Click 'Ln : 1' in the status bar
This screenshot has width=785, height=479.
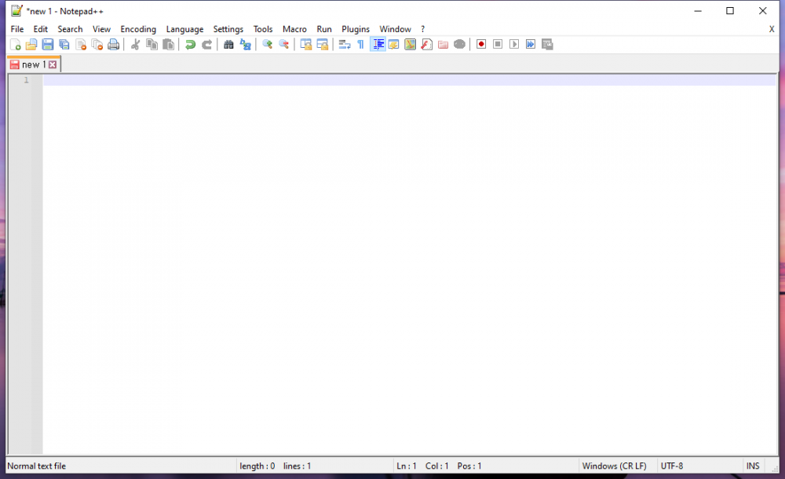(x=407, y=466)
